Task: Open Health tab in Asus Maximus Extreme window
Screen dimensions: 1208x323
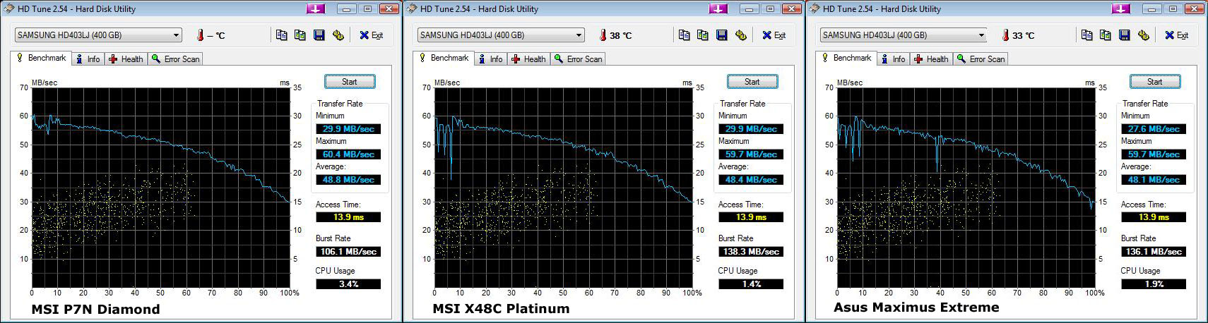Action: (x=931, y=59)
